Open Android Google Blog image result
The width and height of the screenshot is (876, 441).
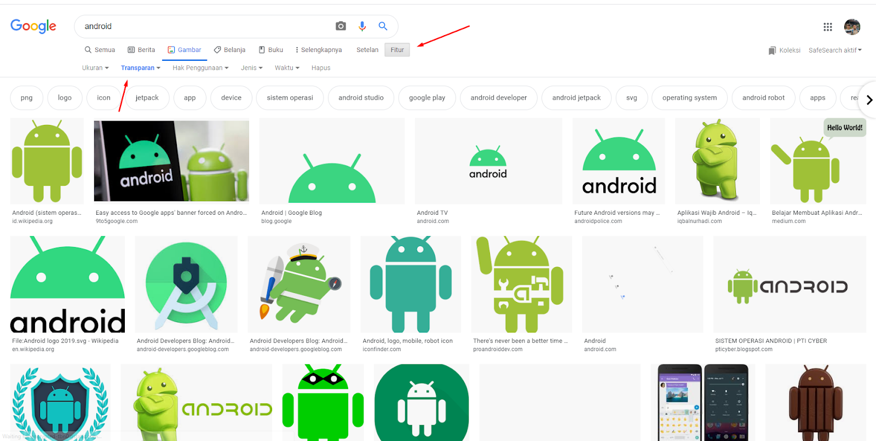coord(332,161)
